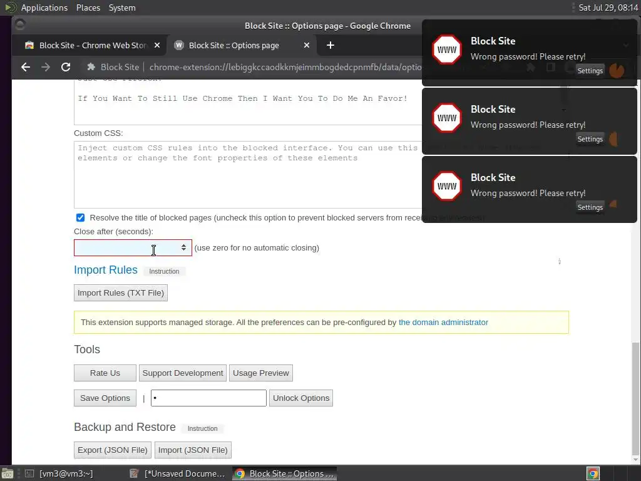Click the middle notification's Block Site icon

pos(447,118)
